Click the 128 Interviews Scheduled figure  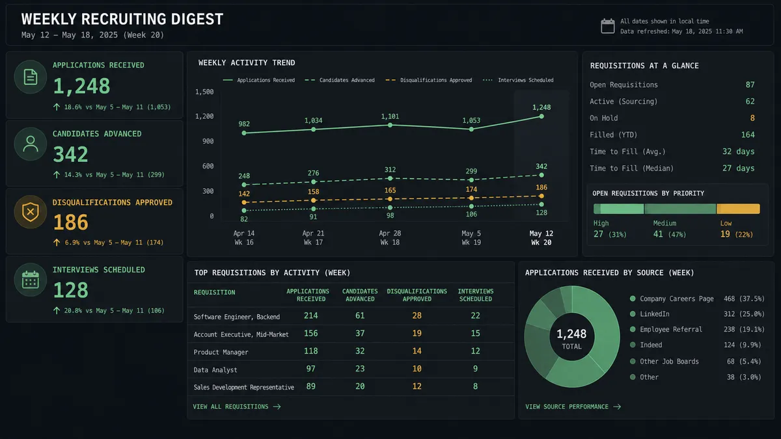click(x=70, y=290)
